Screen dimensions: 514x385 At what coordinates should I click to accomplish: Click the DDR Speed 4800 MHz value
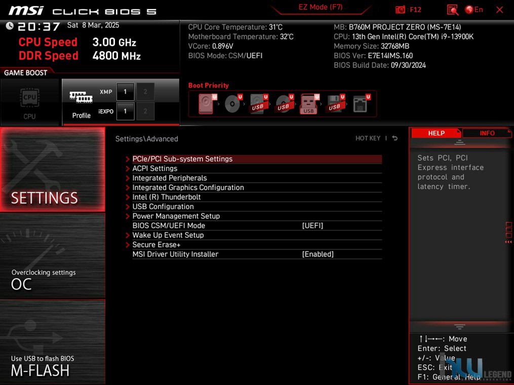[x=116, y=56]
